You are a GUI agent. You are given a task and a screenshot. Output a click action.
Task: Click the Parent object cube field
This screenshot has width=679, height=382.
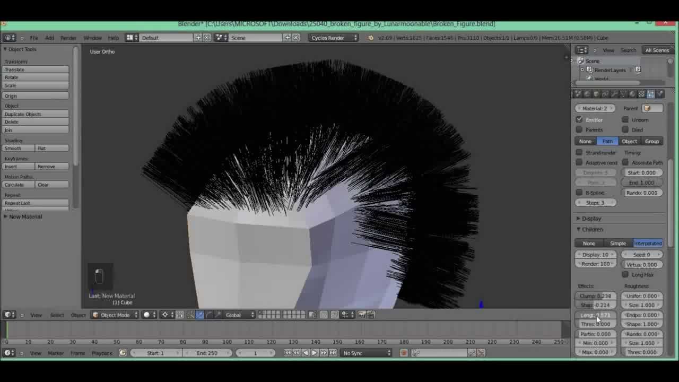click(x=652, y=108)
